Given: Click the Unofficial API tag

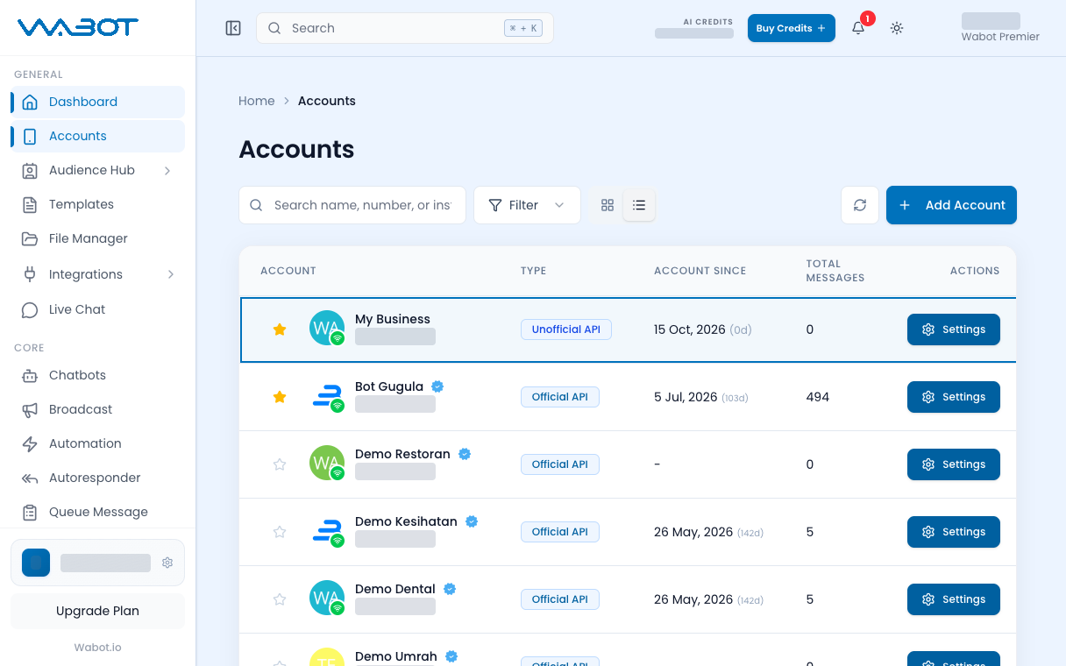Looking at the screenshot, I should pos(566,329).
